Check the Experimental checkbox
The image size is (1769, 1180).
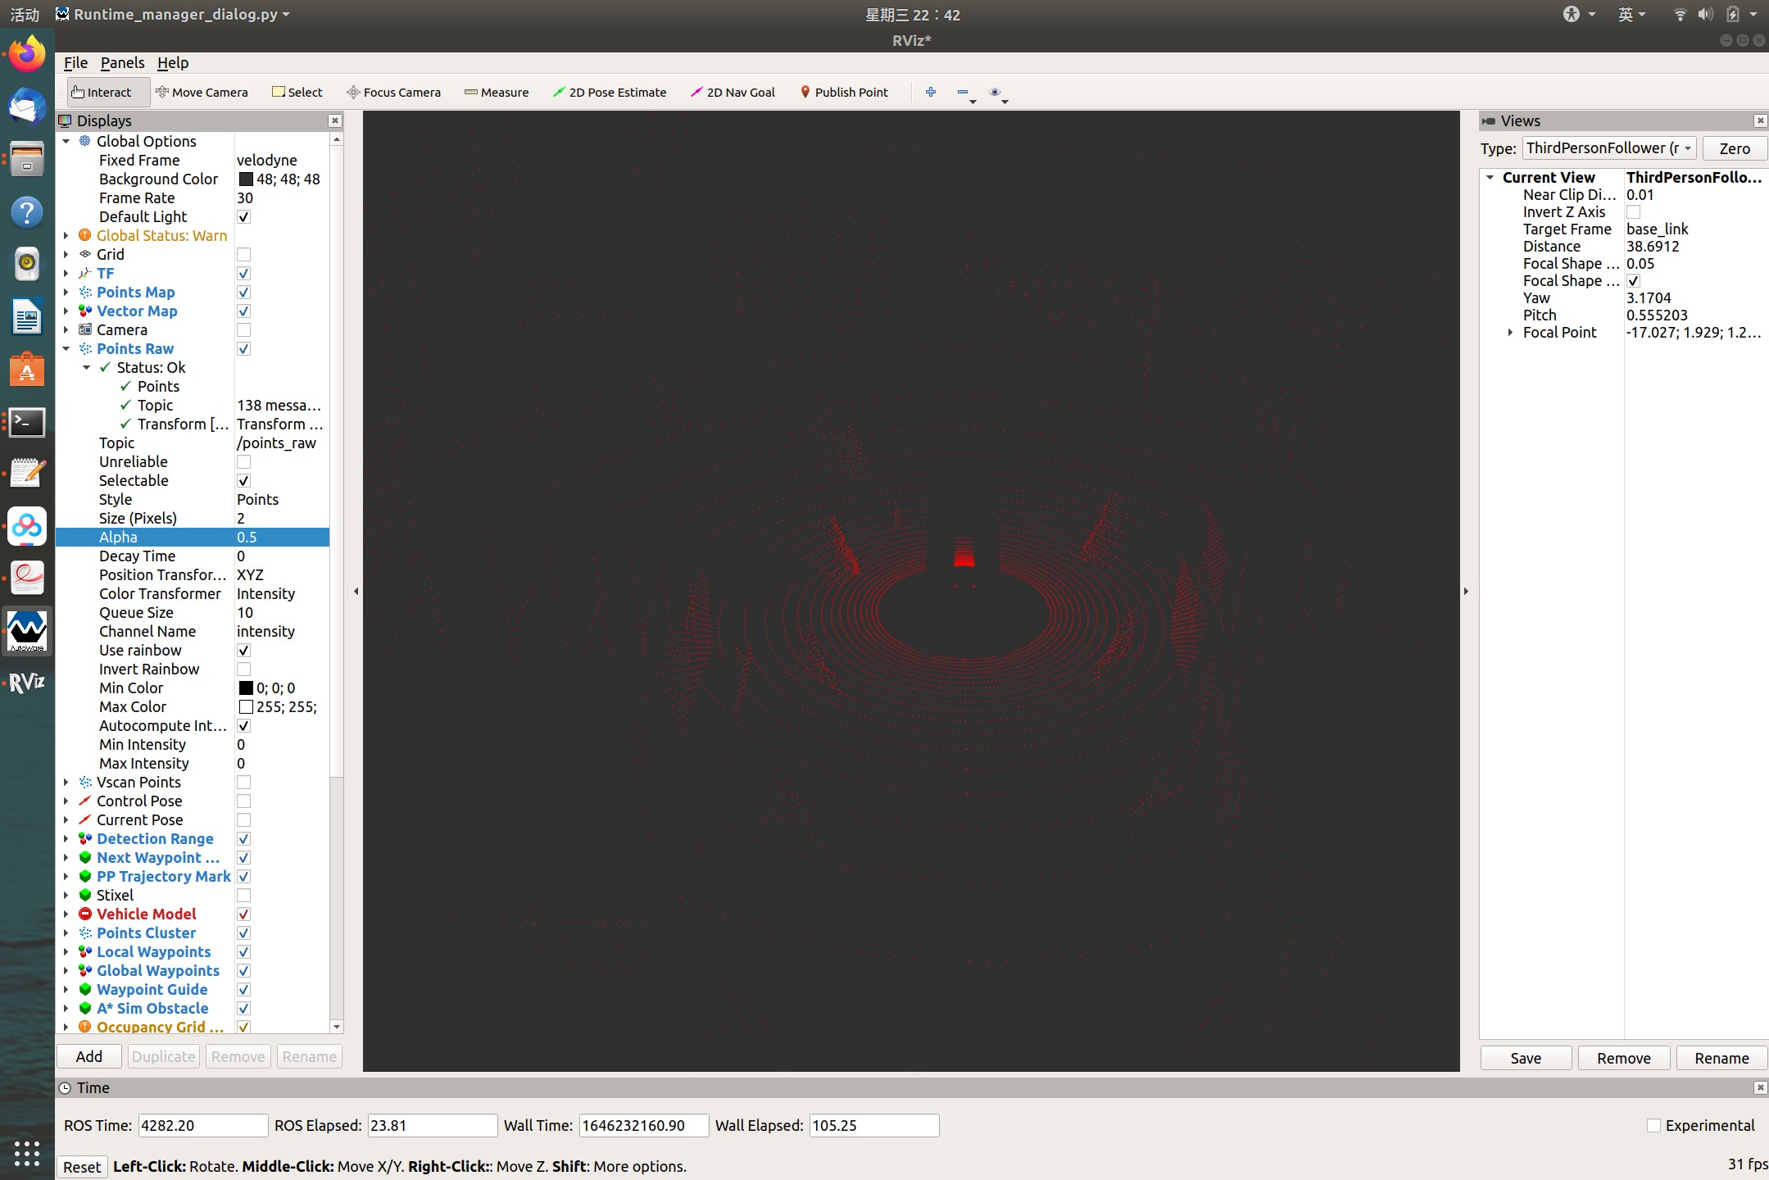(1653, 1125)
